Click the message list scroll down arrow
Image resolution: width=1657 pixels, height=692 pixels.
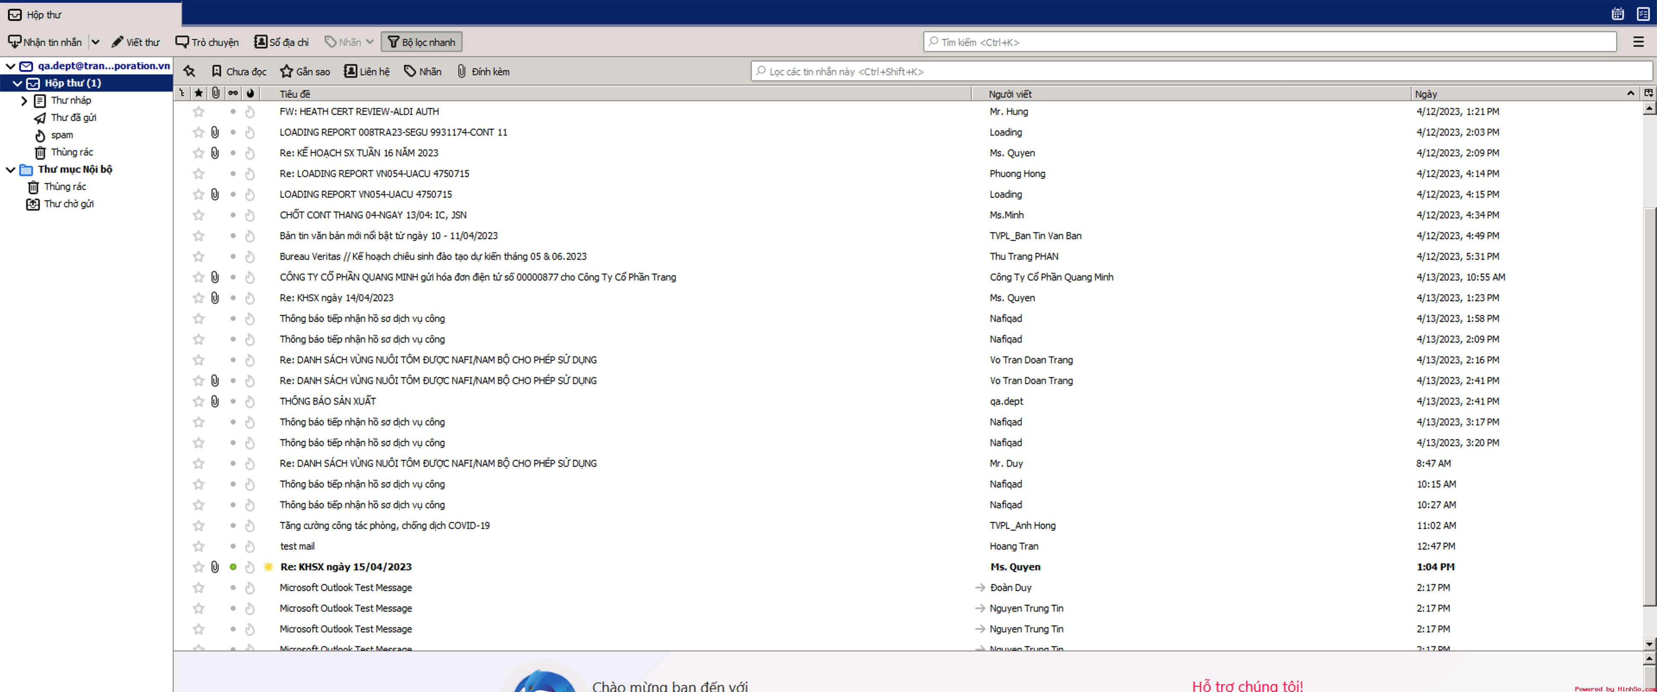1649,644
